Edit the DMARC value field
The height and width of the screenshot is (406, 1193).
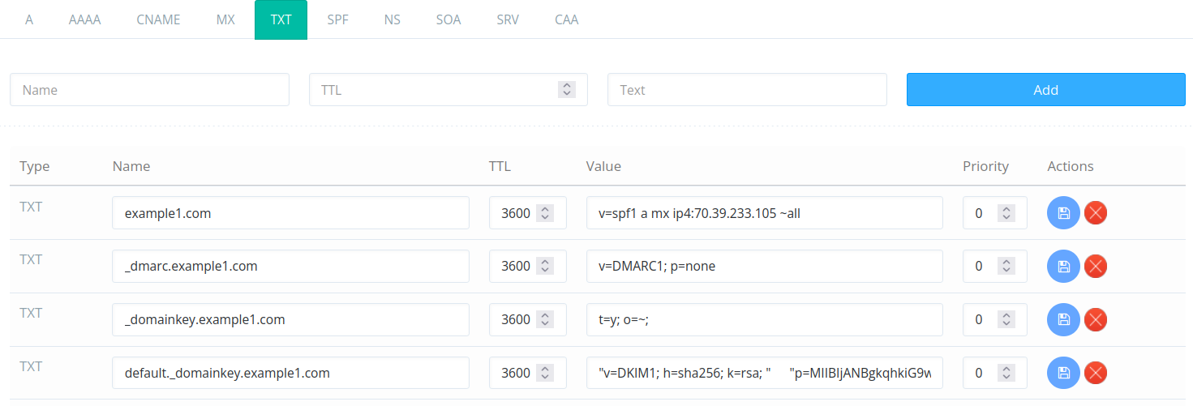click(764, 267)
